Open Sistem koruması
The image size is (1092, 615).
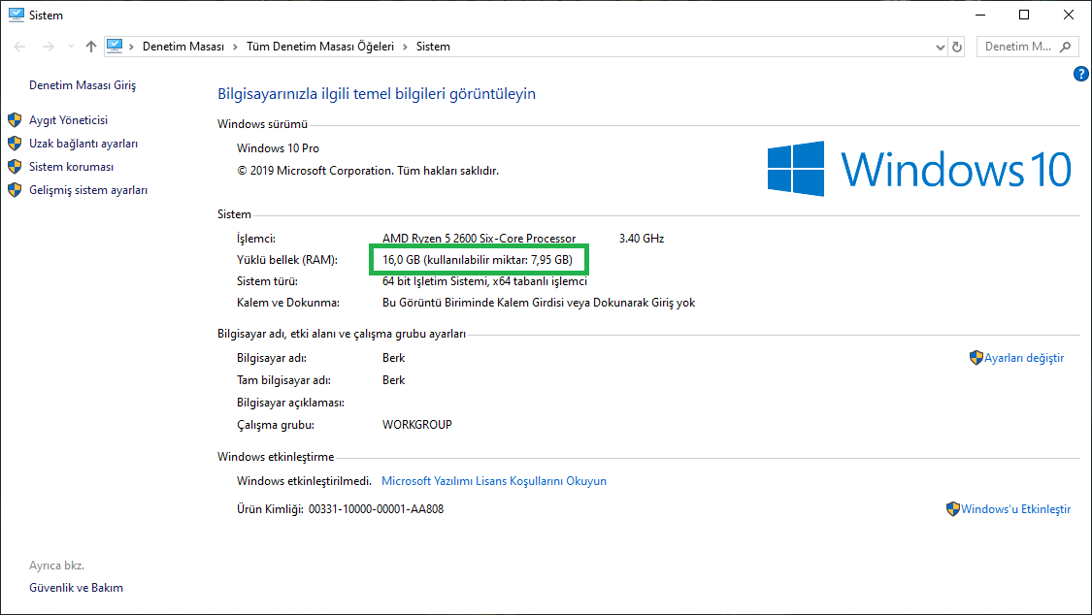[x=71, y=167]
